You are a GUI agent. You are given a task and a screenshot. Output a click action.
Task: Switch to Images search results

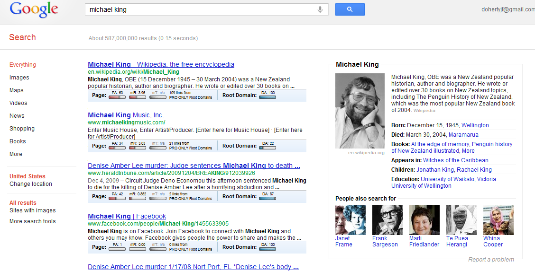point(19,78)
